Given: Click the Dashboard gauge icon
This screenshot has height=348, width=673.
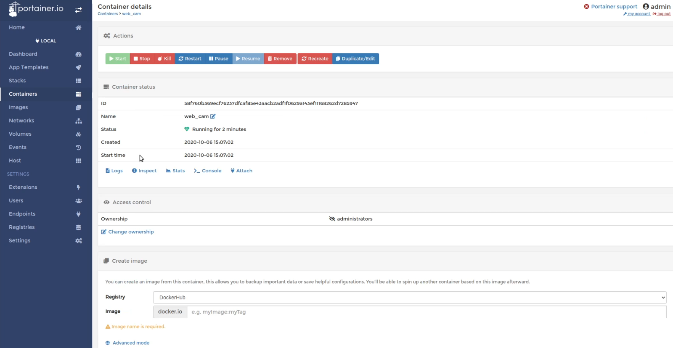Looking at the screenshot, I should click(x=78, y=54).
